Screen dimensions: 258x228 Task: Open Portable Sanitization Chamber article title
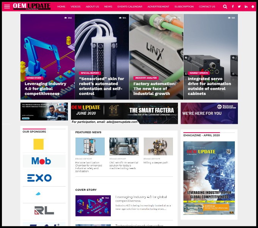tap(89, 167)
